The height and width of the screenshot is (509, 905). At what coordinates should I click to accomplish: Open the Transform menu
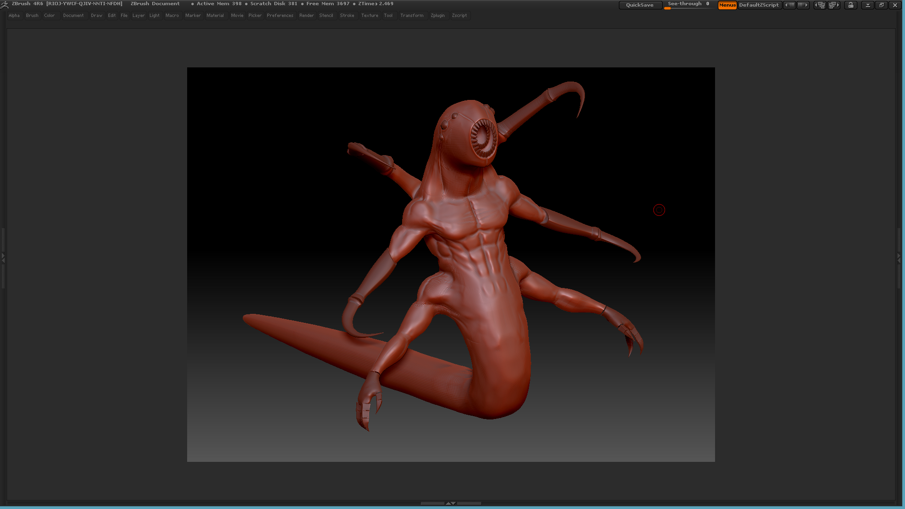[x=411, y=16]
